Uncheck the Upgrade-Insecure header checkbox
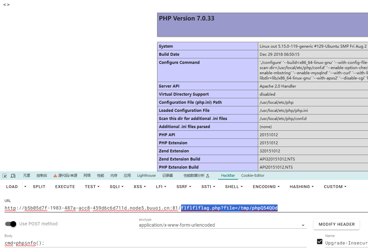The width and height of the screenshot is (368, 250). pyautogui.click(x=320, y=242)
